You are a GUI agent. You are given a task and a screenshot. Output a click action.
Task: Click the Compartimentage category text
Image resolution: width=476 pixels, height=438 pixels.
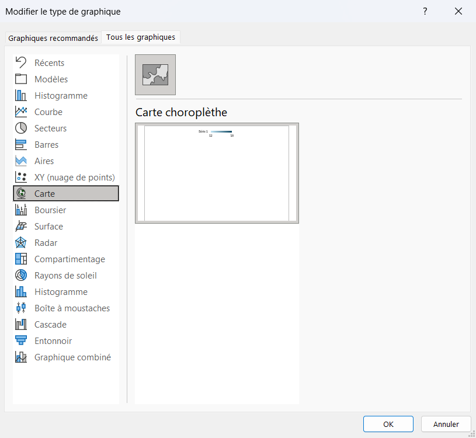[x=70, y=259]
